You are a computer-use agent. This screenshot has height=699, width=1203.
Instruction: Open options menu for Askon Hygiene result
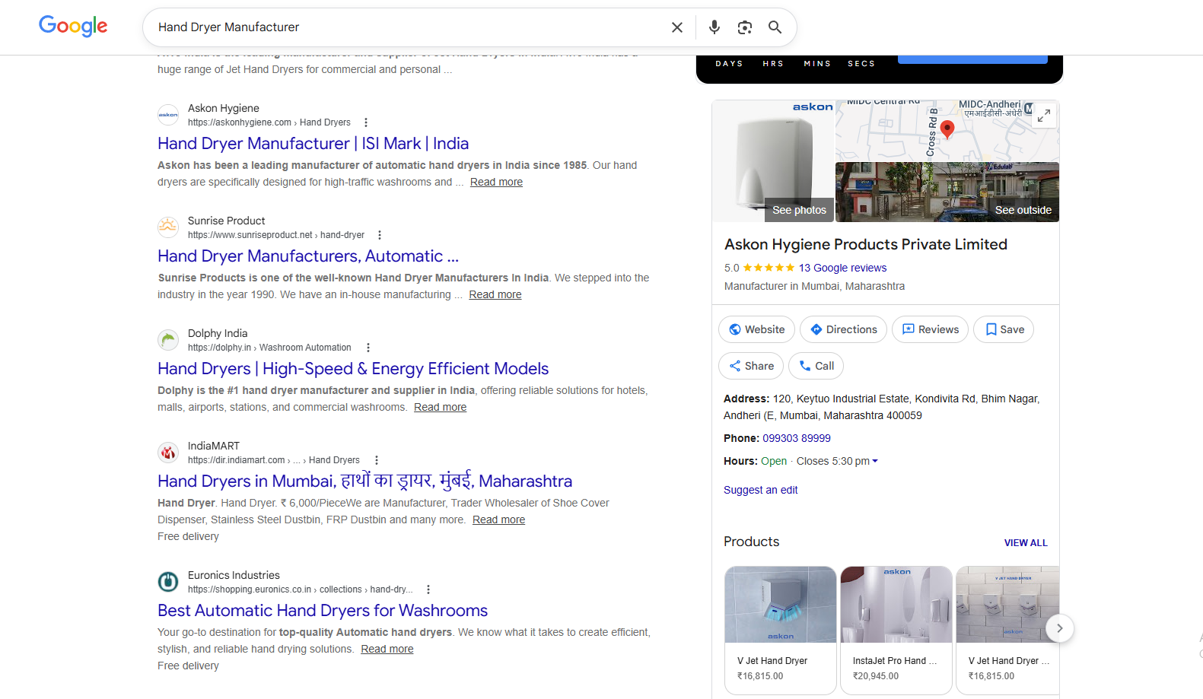tap(366, 122)
